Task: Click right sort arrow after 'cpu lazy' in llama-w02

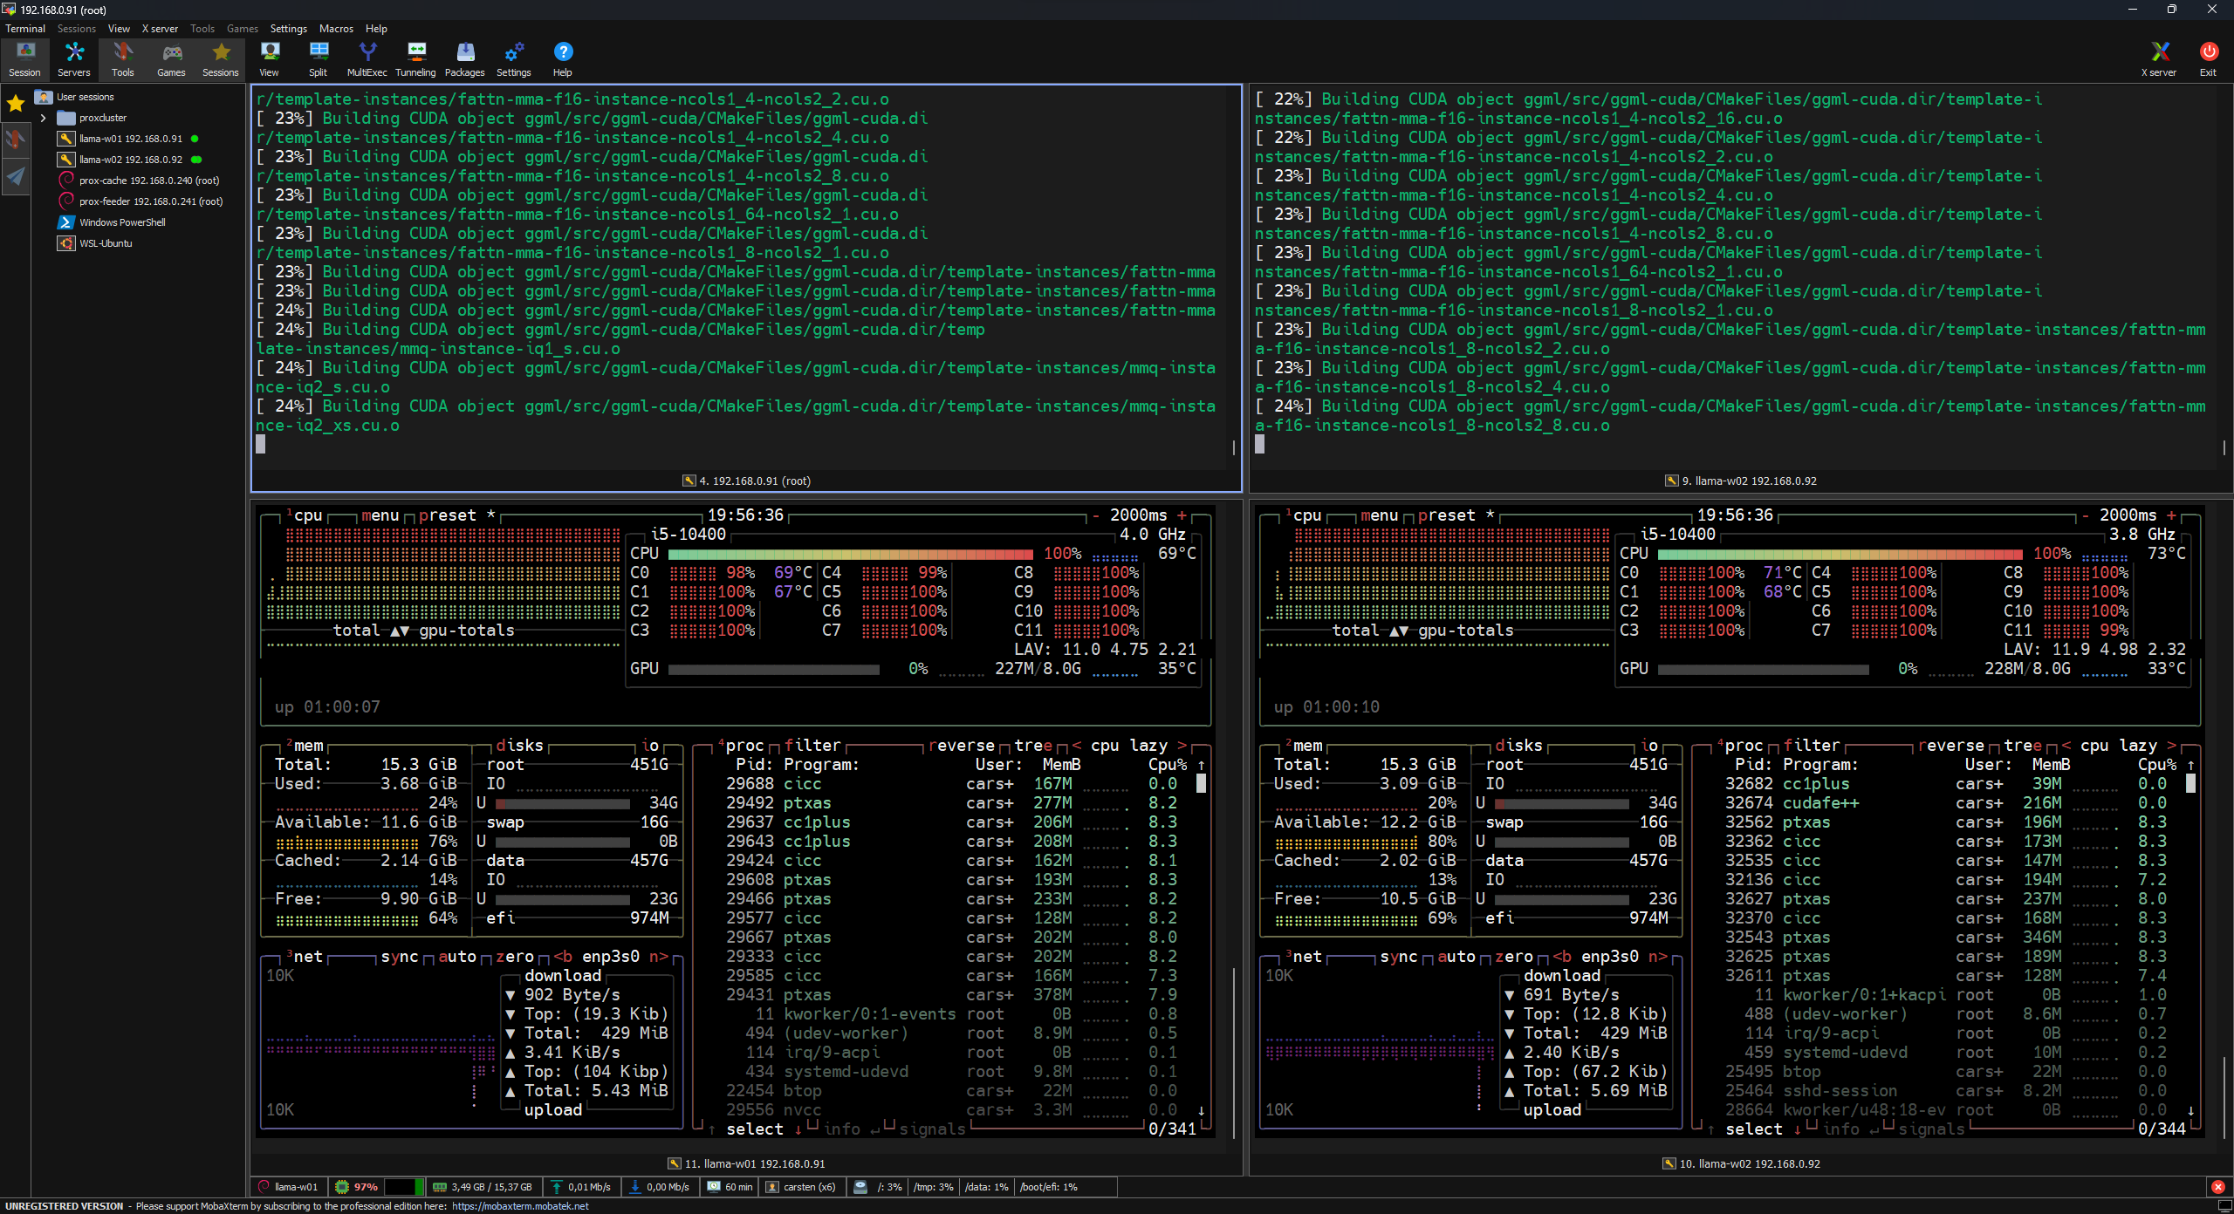Action: point(2172,746)
